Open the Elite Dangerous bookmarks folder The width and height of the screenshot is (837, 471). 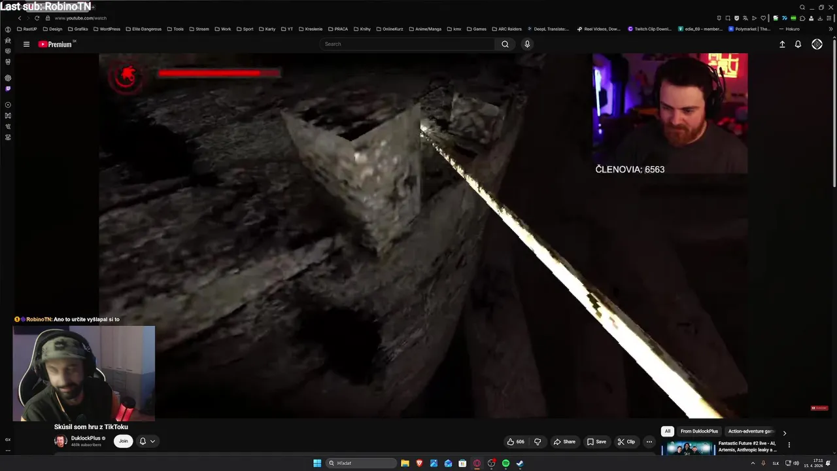[143, 29]
